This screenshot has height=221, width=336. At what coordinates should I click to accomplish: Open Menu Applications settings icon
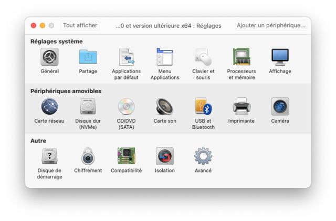(165, 57)
